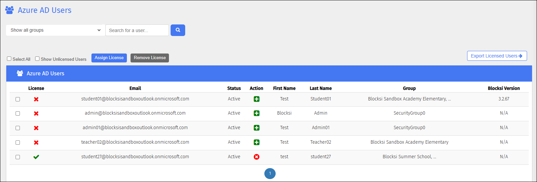The image size is (537, 182).
Task: Click the magnifier search button
Action: [x=178, y=30]
